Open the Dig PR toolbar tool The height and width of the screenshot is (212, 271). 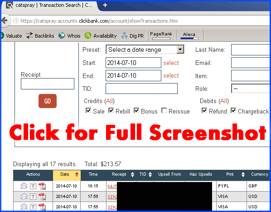pyautogui.click(x=132, y=36)
